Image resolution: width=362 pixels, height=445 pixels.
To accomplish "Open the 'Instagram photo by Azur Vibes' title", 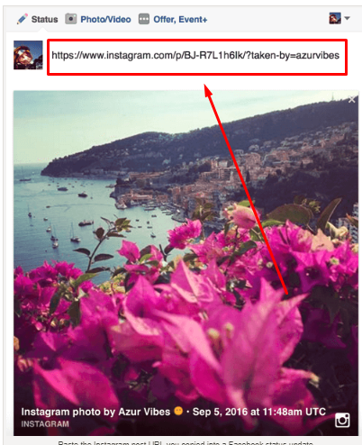I will click(95, 412).
